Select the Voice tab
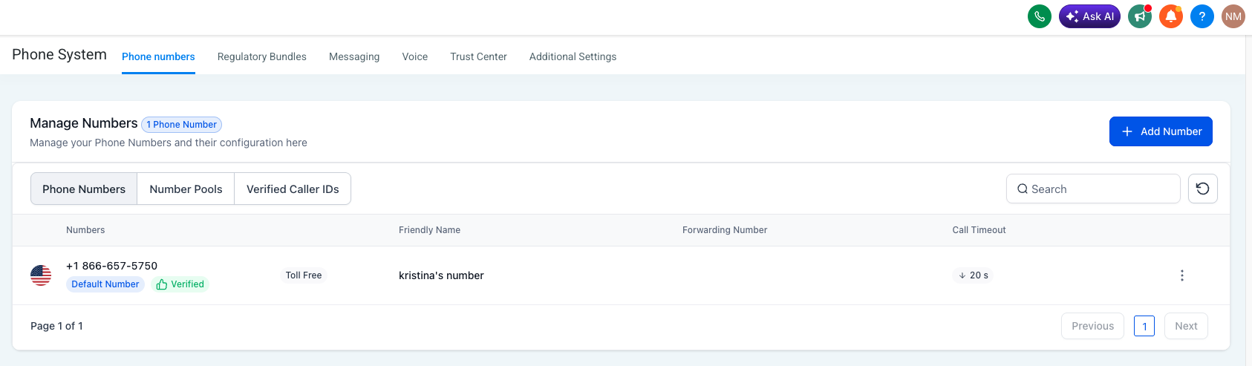 [415, 56]
